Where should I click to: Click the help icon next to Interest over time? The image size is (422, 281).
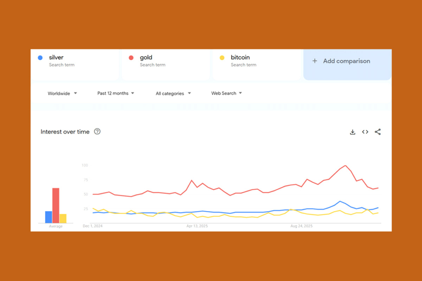[97, 132]
